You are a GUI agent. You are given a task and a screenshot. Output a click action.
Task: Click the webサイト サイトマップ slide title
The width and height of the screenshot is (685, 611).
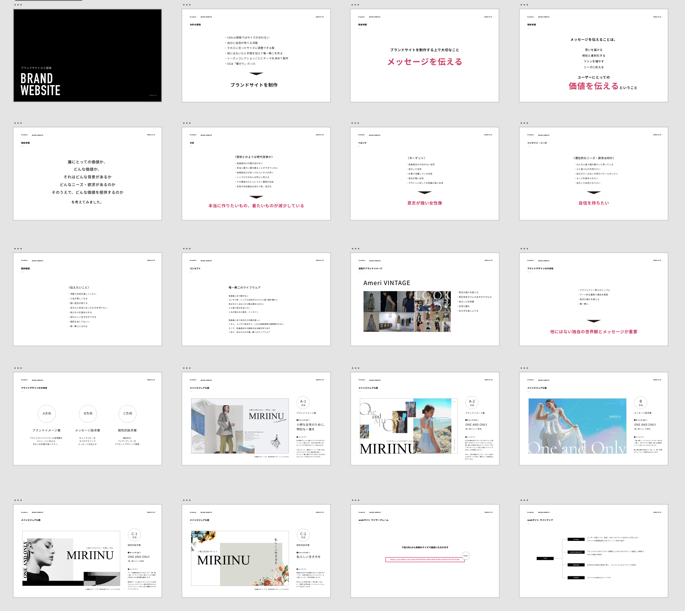click(x=540, y=520)
